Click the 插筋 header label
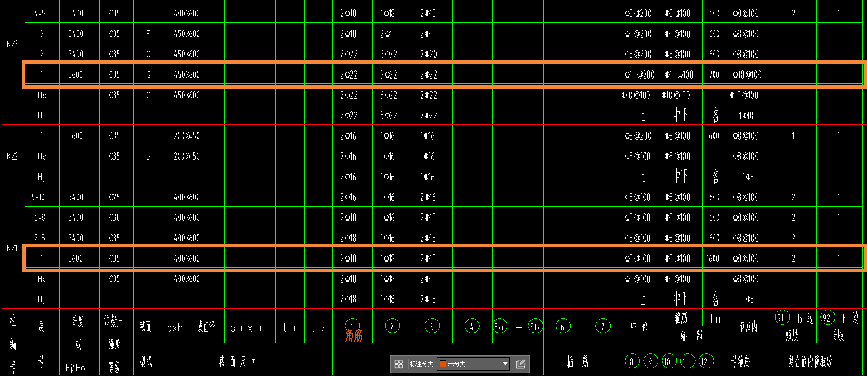The width and height of the screenshot is (867, 376). coord(578,361)
